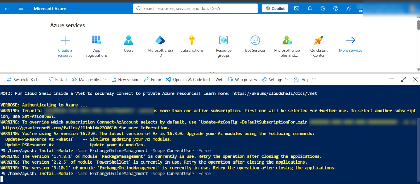
Task: Click the Microsoft Azure home title
Action: 50,9
